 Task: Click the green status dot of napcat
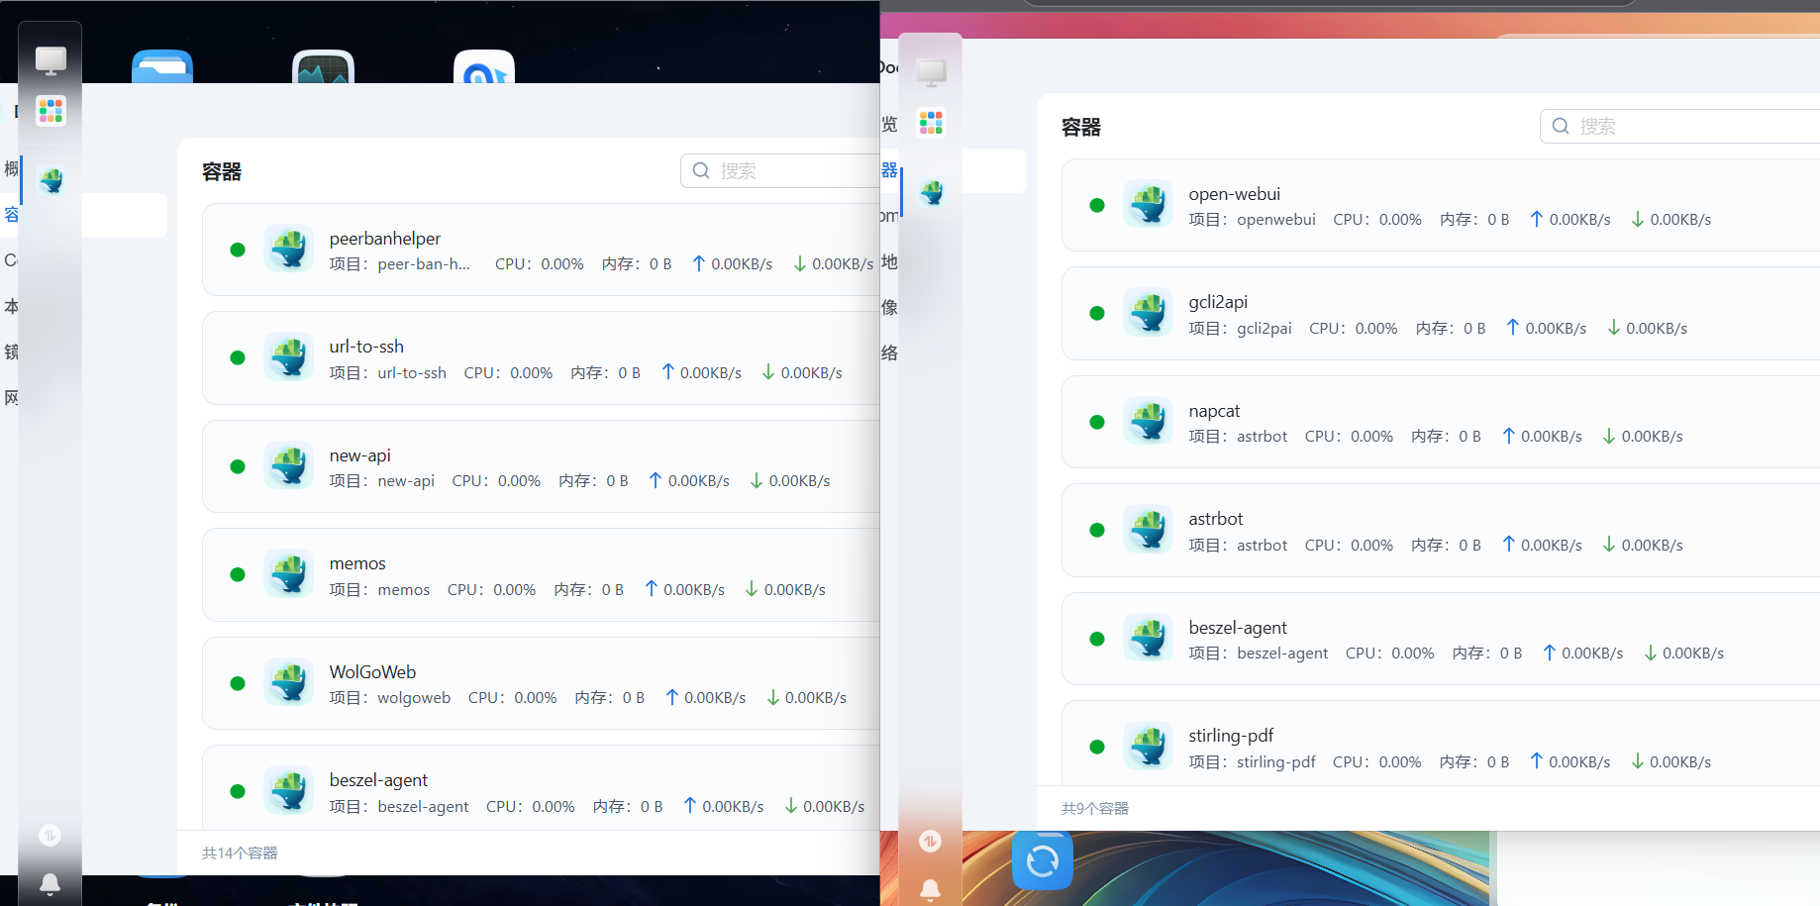[1097, 422]
